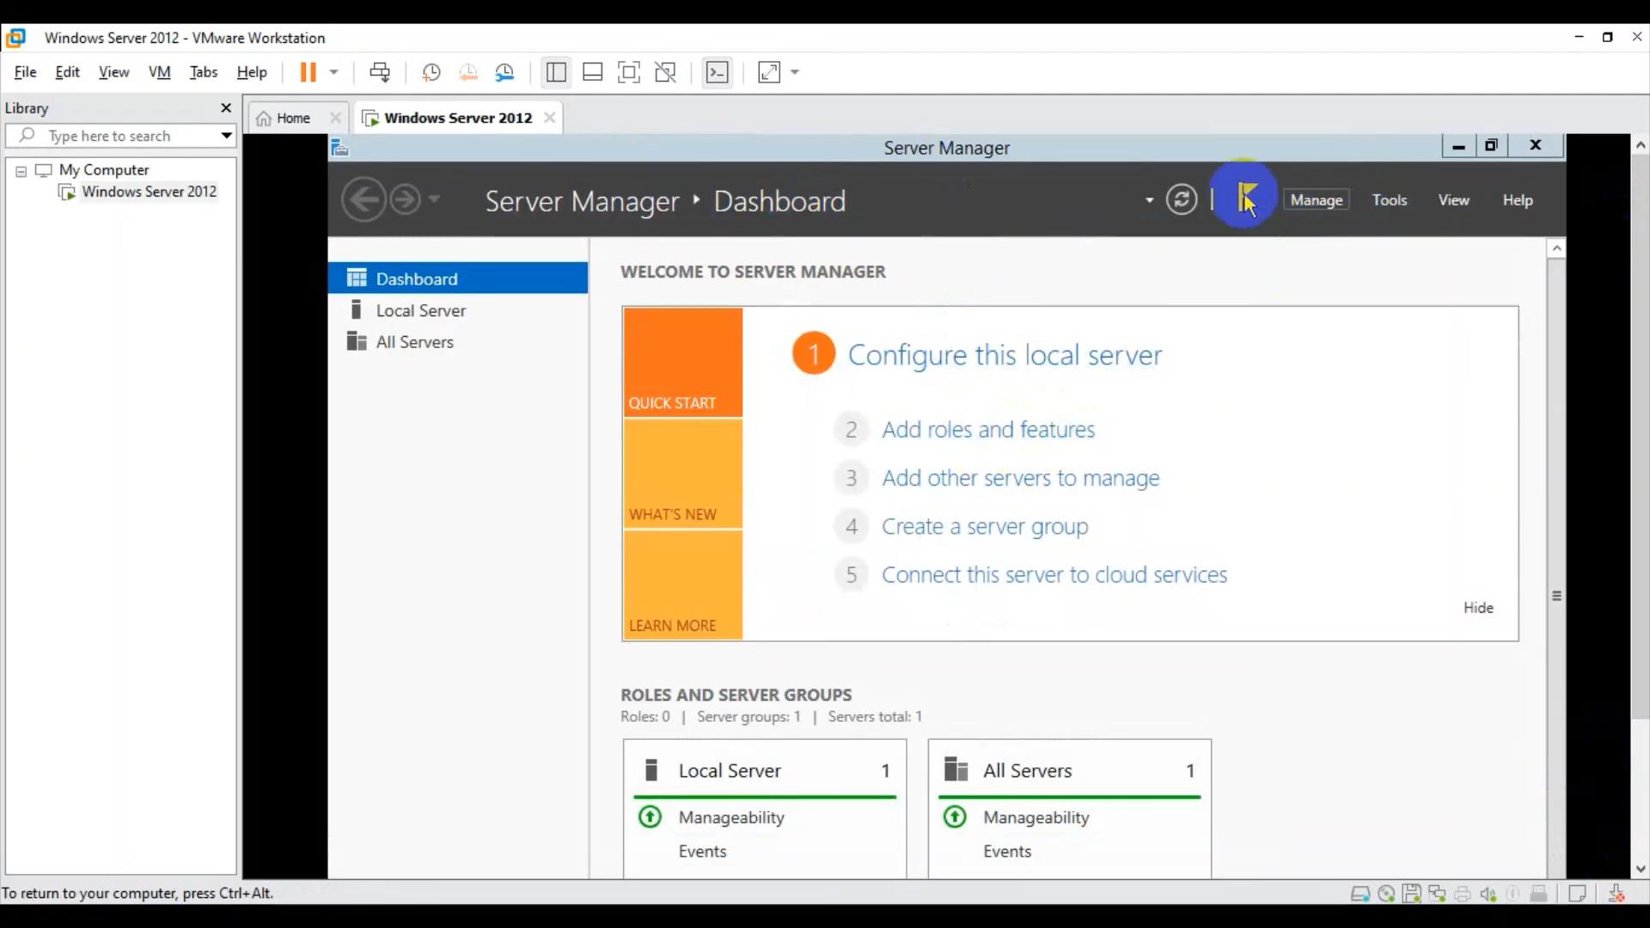Viewport: 1650px width, 928px height.
Task: Open the View menu in VMware menu bar
Action: point(113,72)
